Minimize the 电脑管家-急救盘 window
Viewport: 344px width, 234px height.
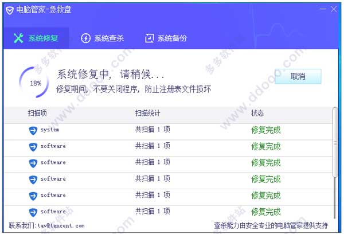[323, 9]
